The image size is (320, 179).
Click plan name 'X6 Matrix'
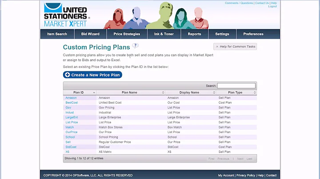(x=105, y=152)
